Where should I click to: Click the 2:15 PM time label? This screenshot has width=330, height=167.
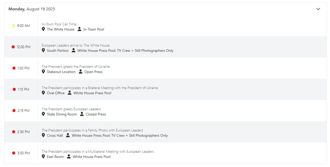point(24,111)
